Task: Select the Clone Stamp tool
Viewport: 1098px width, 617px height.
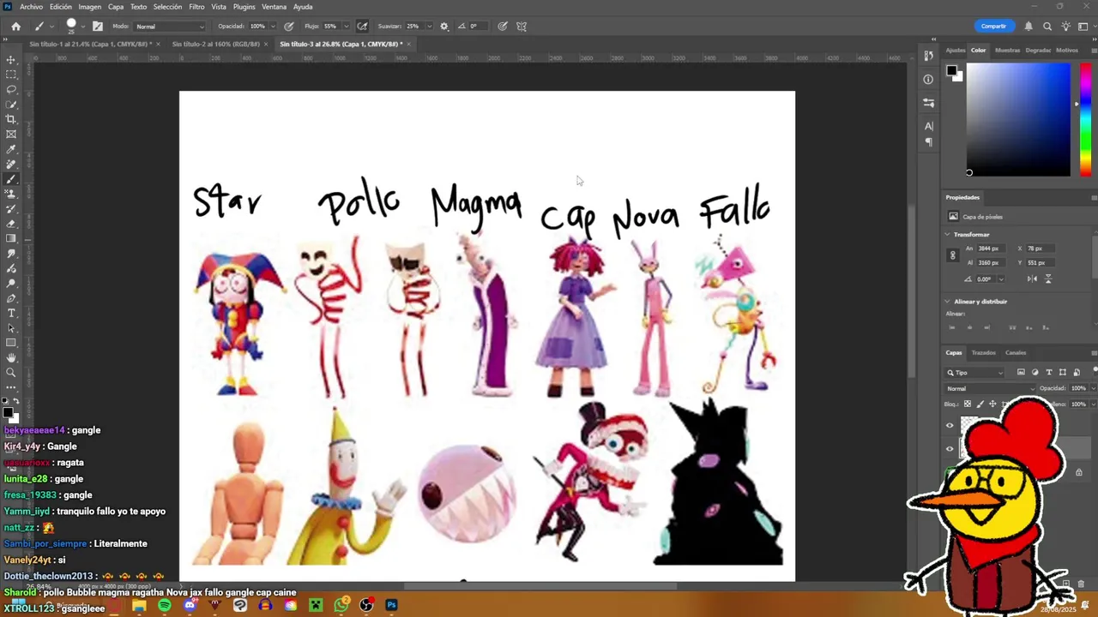Action: 11,194
